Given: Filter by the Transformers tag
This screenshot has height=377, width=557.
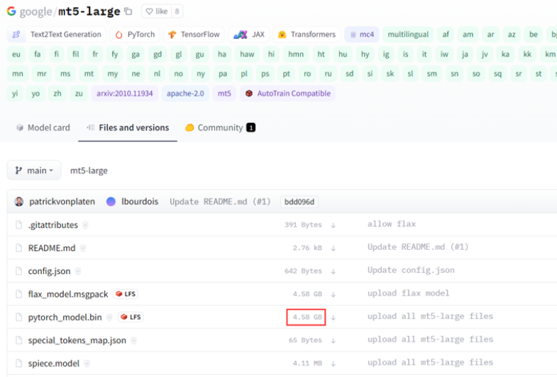Looking at the screenshot, I should 307,35.
